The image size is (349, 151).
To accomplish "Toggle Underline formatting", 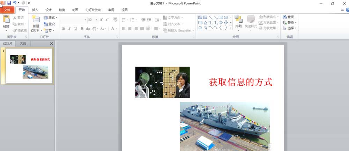I will tap(75, 29).
